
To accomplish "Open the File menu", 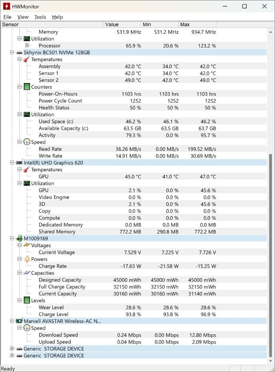I will coord(7,17).
